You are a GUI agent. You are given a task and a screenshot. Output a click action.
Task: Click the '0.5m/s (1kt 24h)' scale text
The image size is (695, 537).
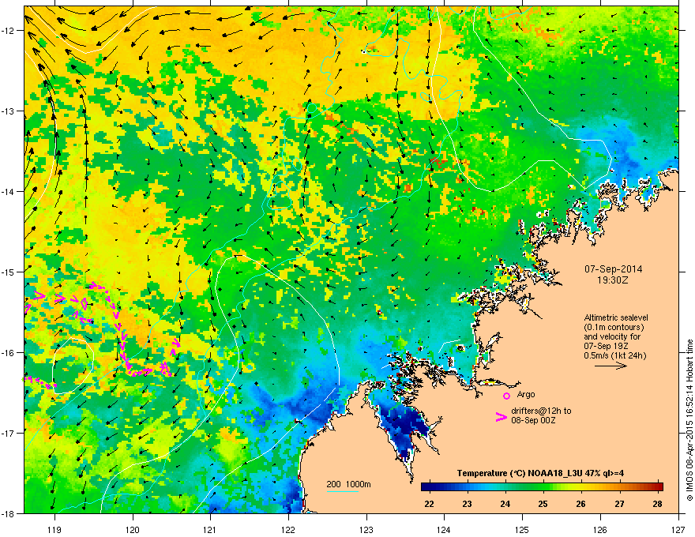coord(614,355)
